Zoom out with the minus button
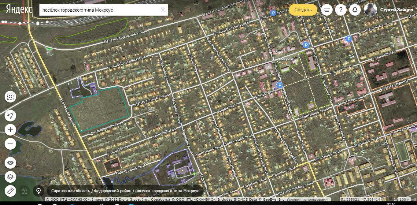This screenshot has height=205, width=417. click(10, 143)
